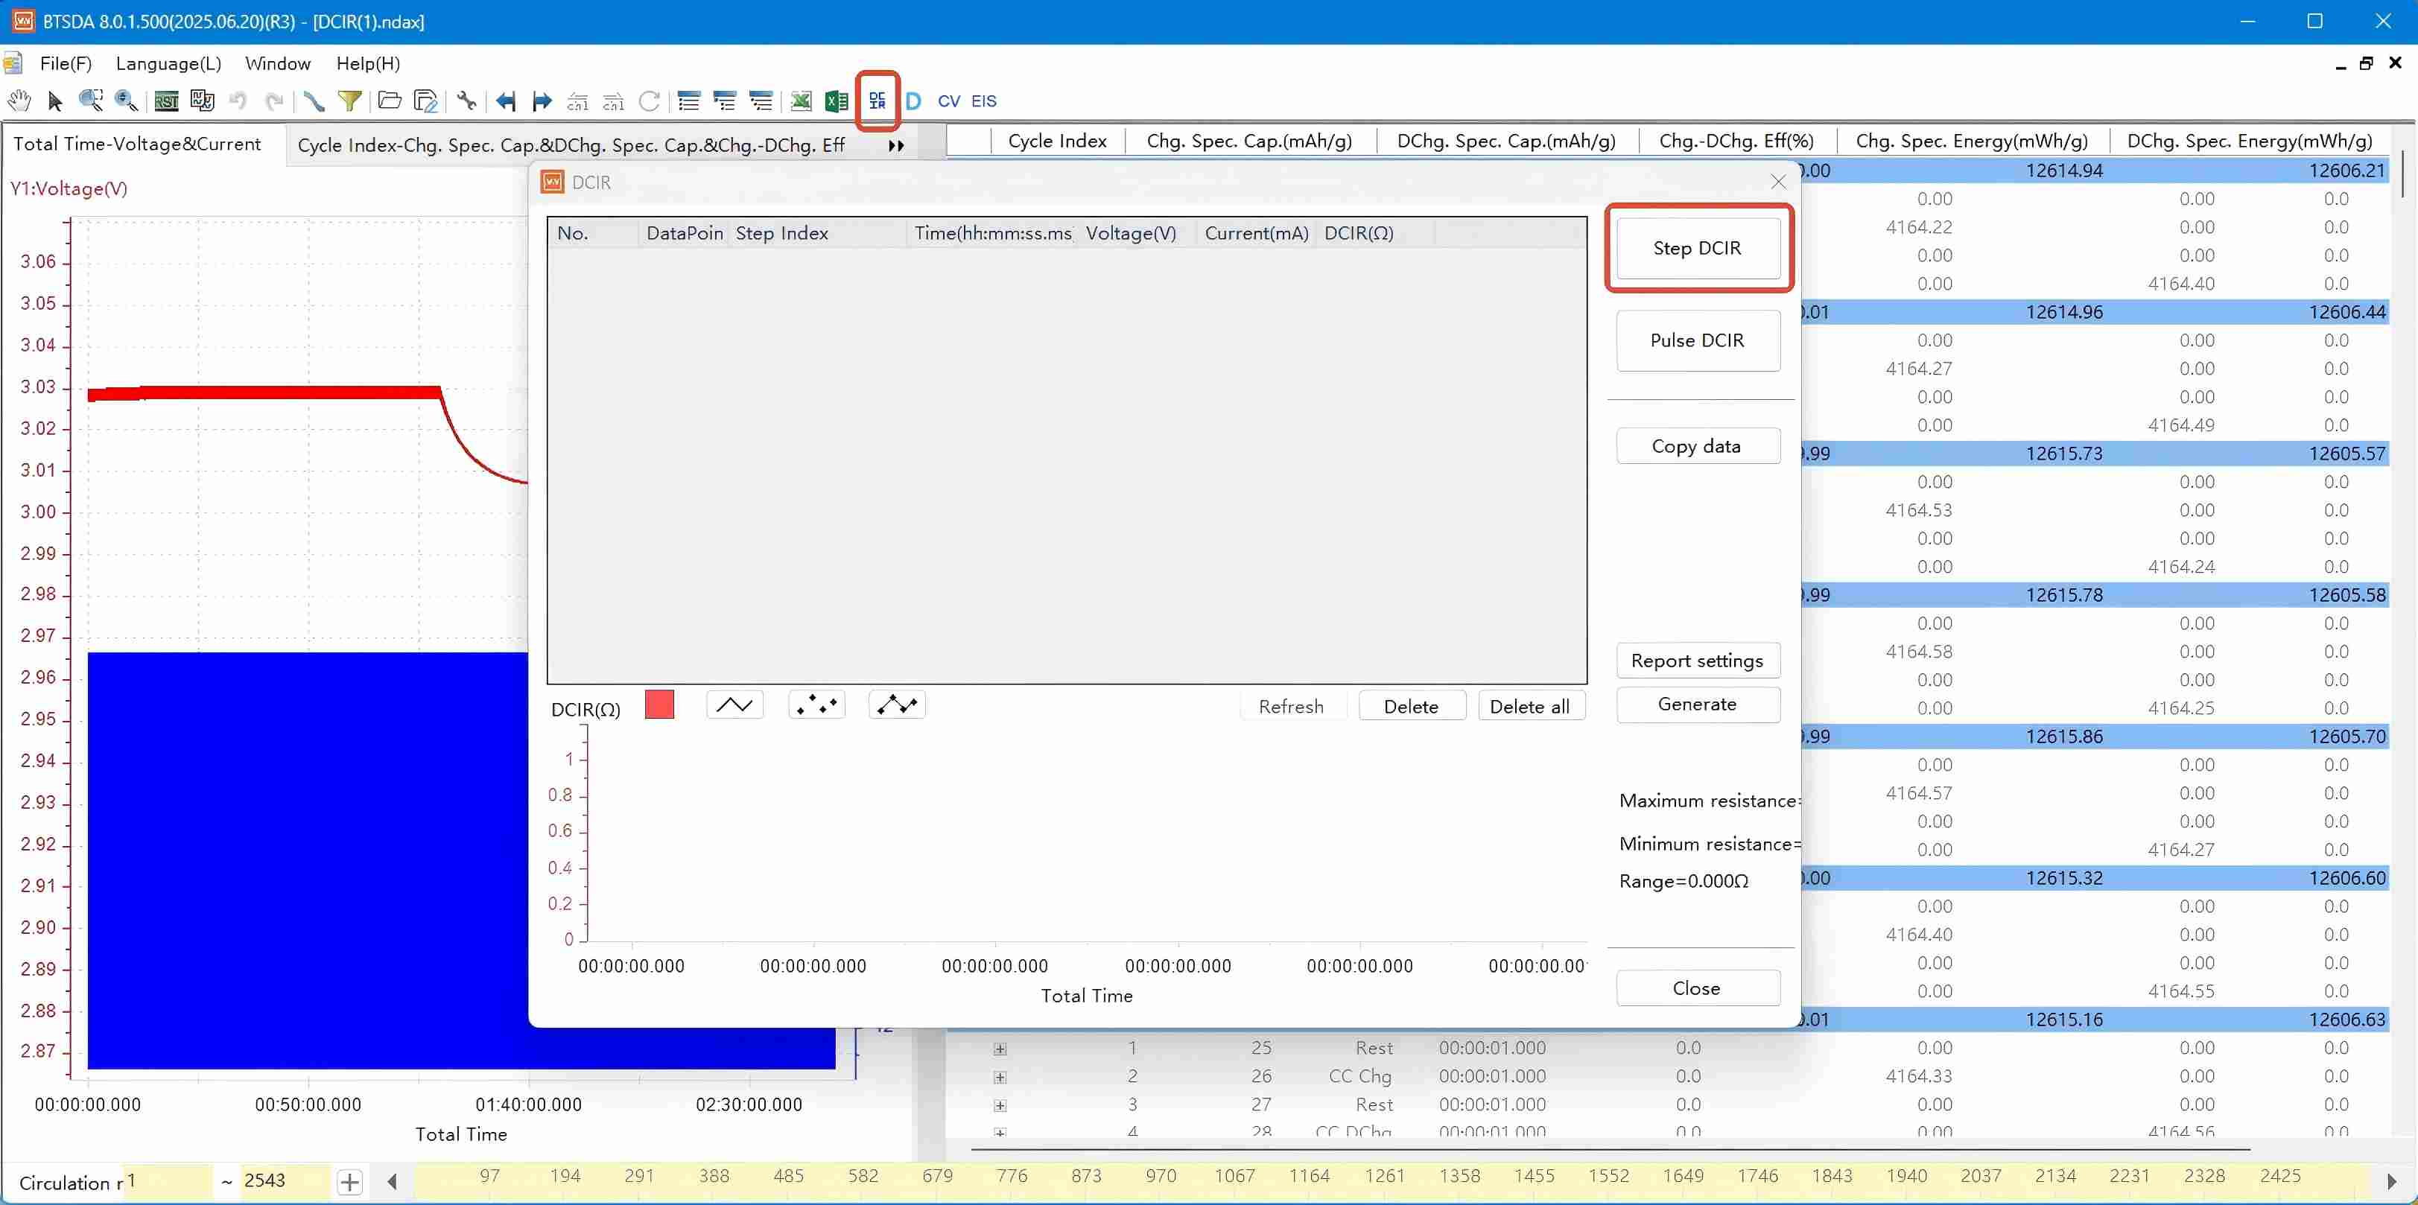This screenshot has height=1205, width=2418.
Task: Click the first blue list-level icon
Action: [689, 101]
